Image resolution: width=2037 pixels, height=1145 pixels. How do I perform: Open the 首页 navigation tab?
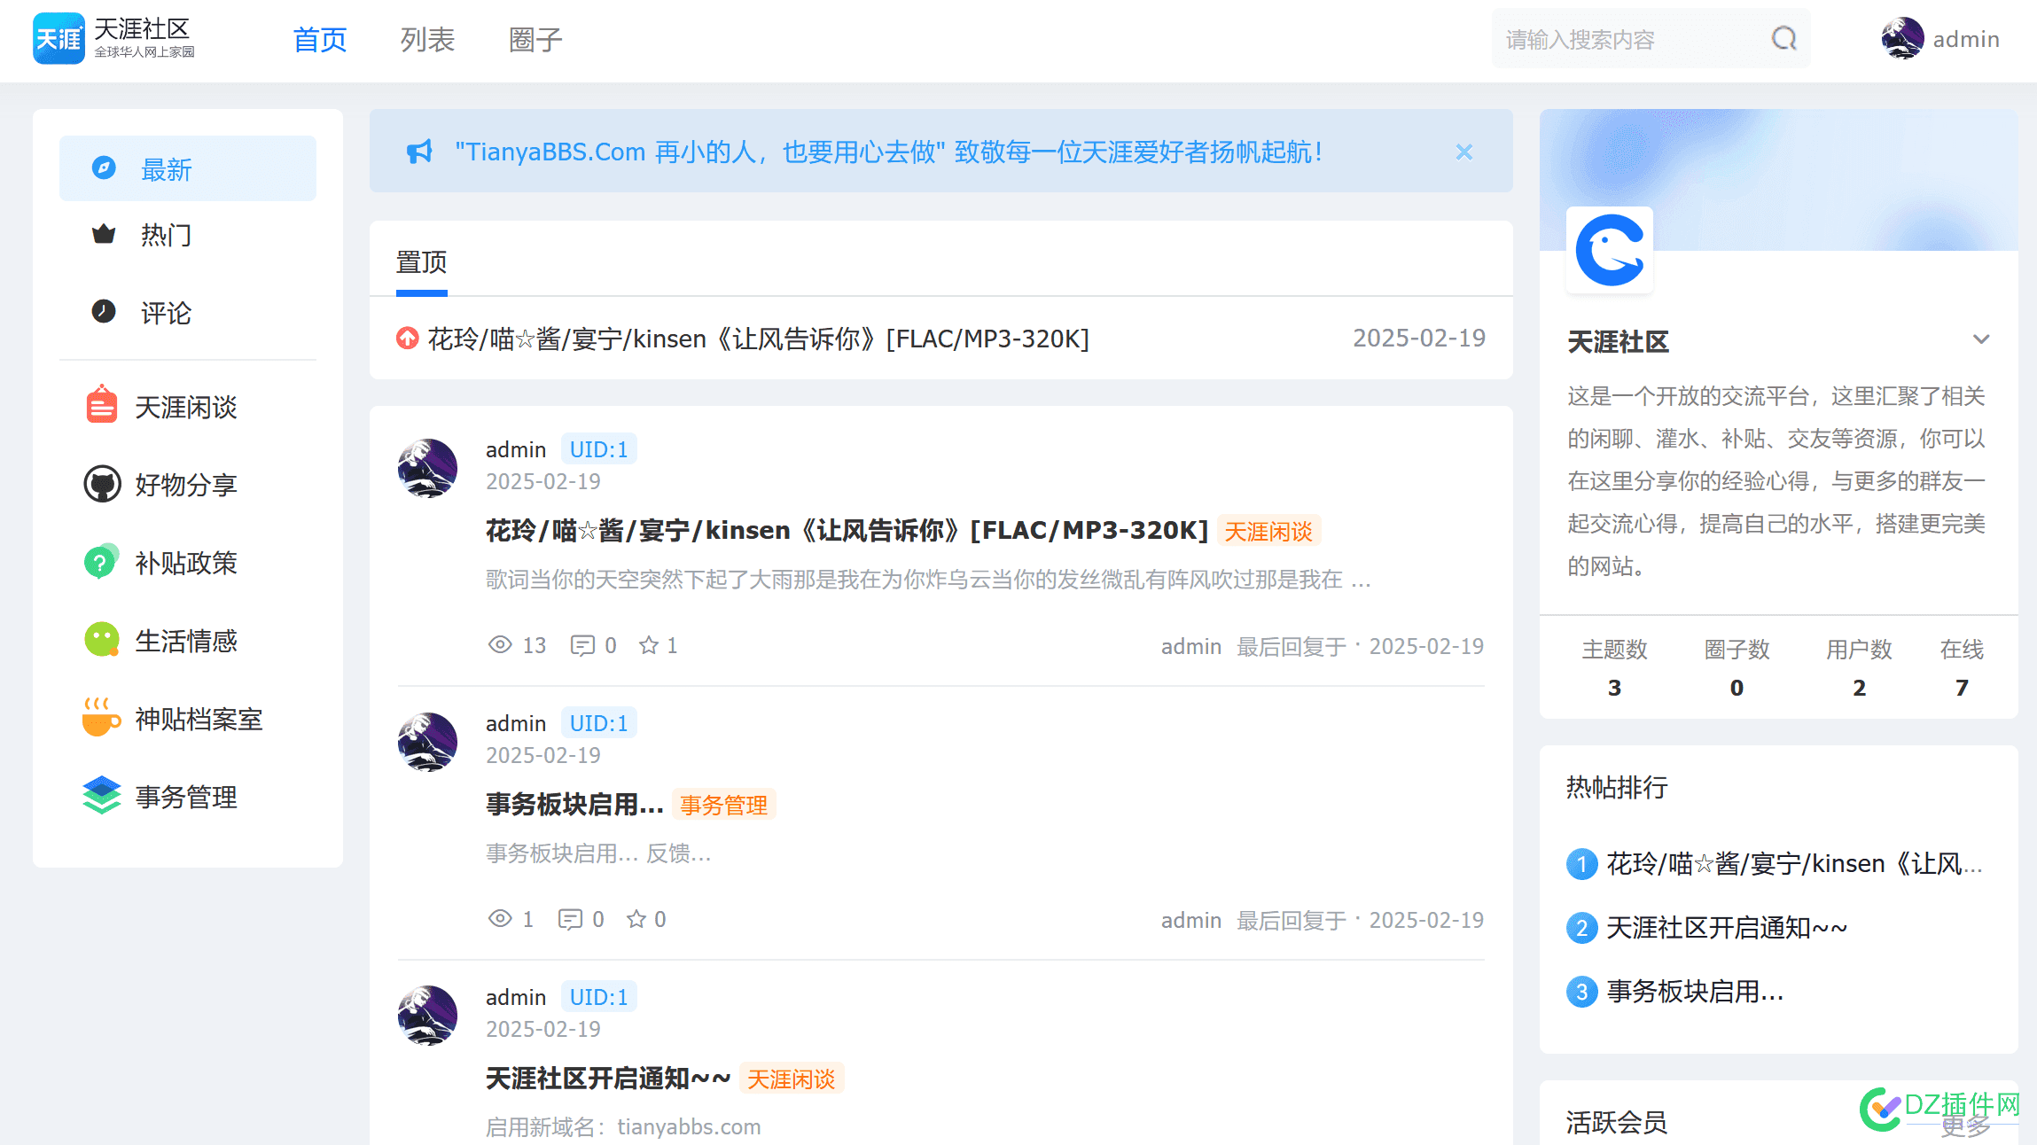(x=320, y=40)
